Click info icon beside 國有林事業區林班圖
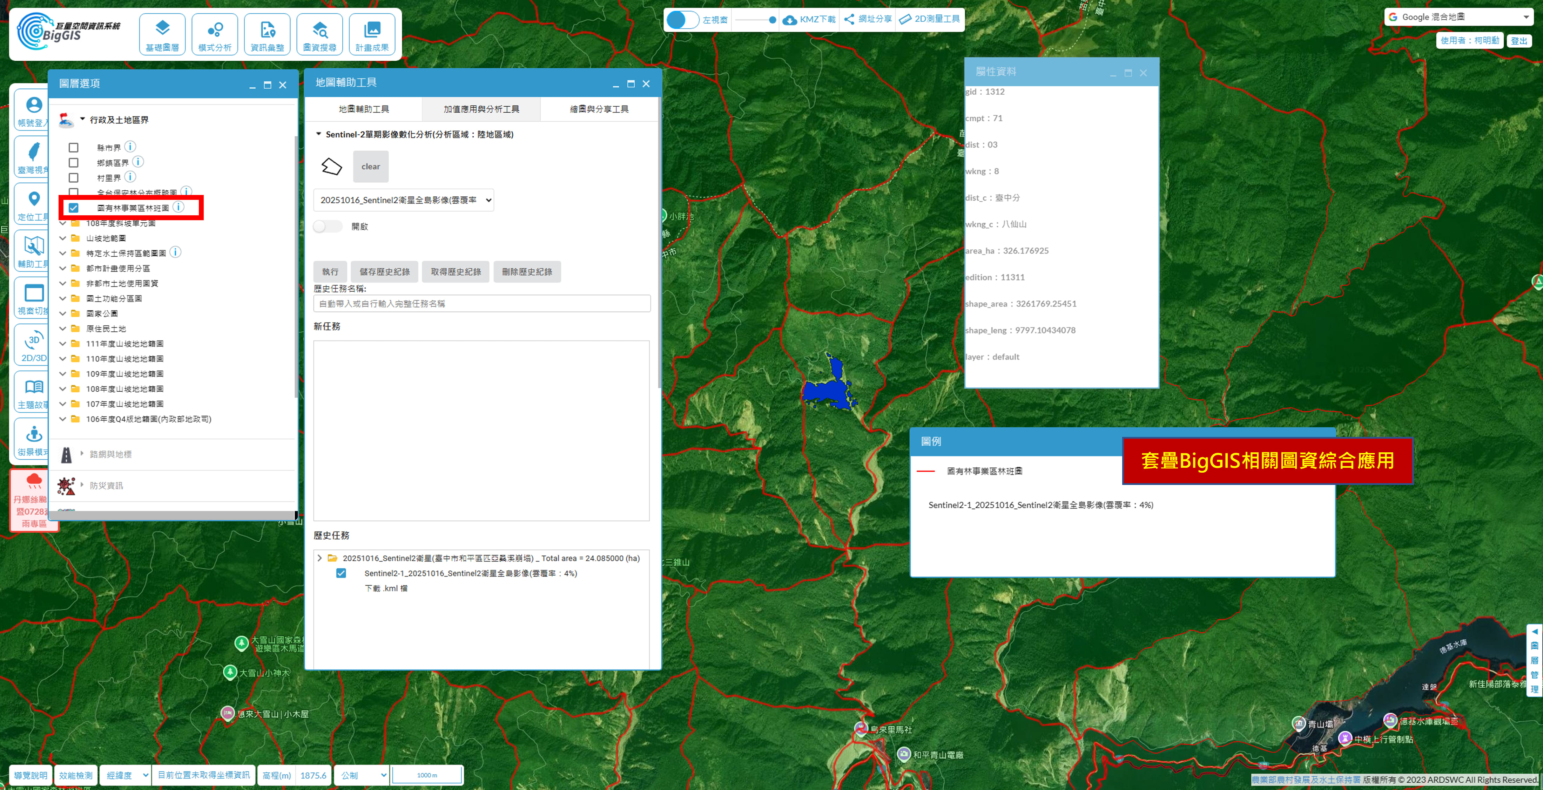The height and width of the screenshot is (790, 1543). click(x=178, y=207)
